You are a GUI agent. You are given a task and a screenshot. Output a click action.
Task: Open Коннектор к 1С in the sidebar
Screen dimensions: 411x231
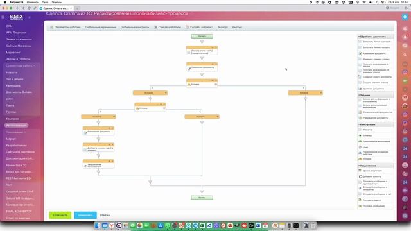[16, 166]
